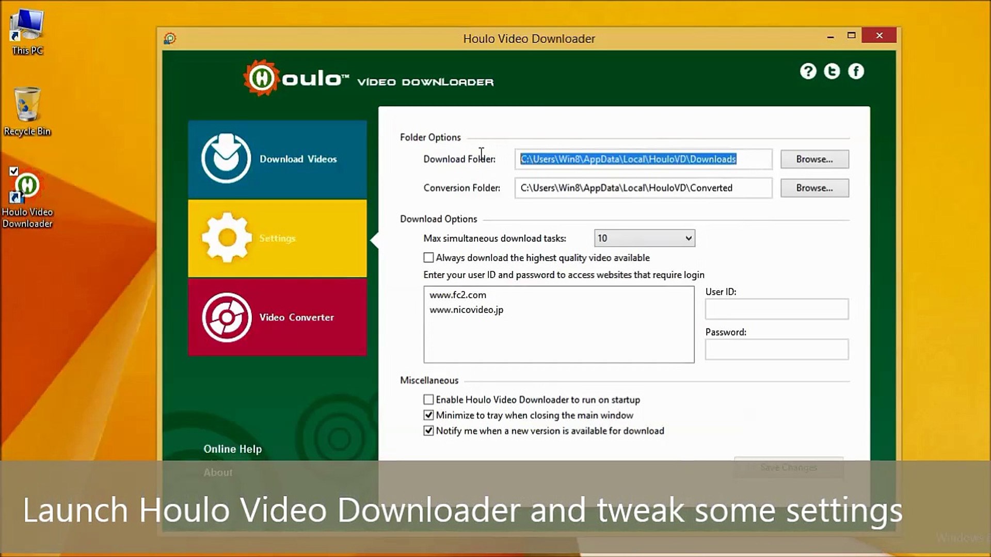Click the help question mark icon

pyautogui.click(x=808, y=71)
